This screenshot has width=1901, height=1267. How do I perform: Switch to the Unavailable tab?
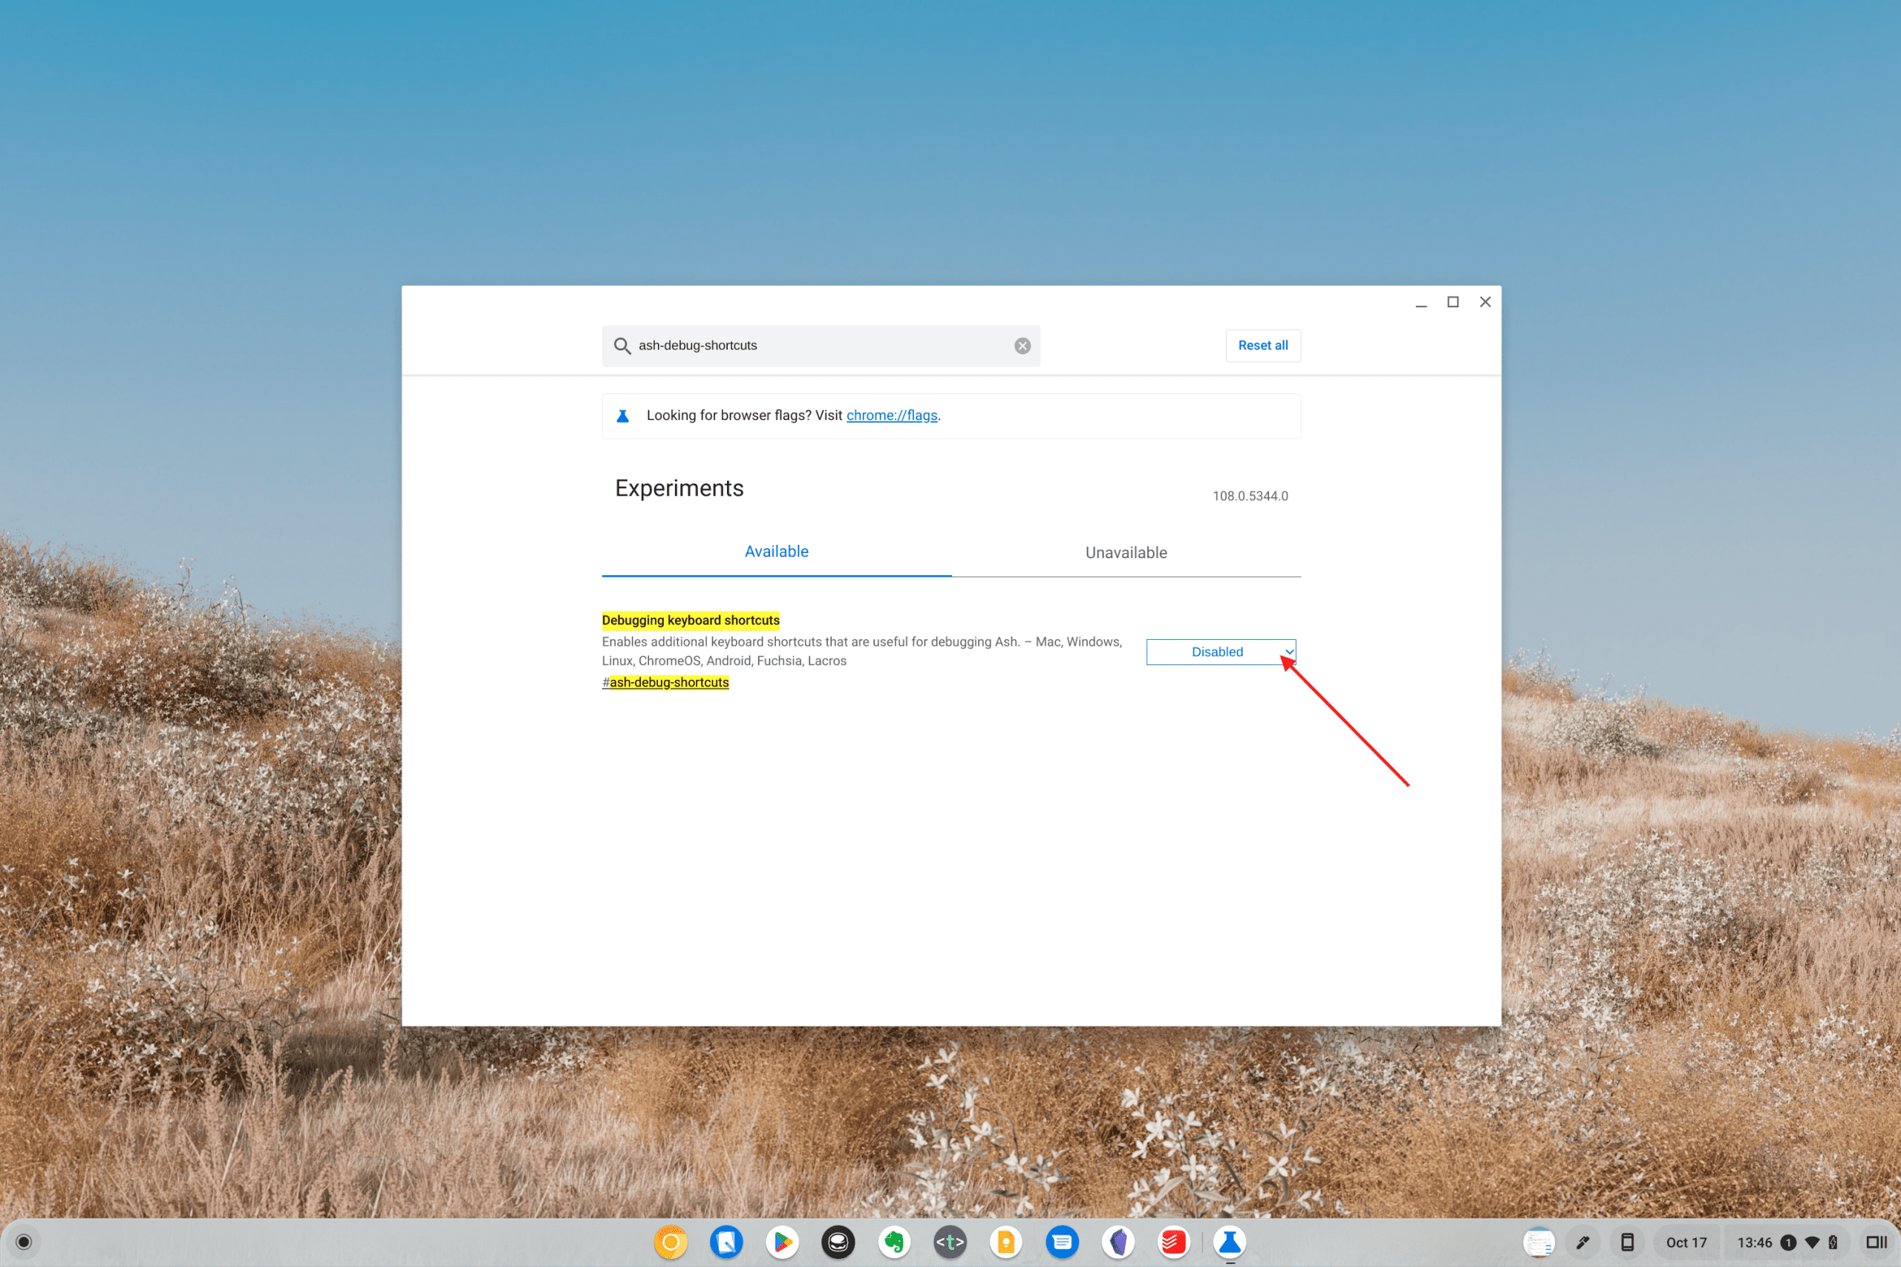coord(1126,553)
